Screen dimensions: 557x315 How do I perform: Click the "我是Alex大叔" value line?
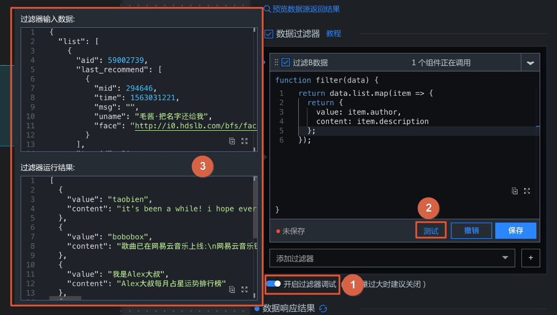pyautogui.click(x=118, y=274)
